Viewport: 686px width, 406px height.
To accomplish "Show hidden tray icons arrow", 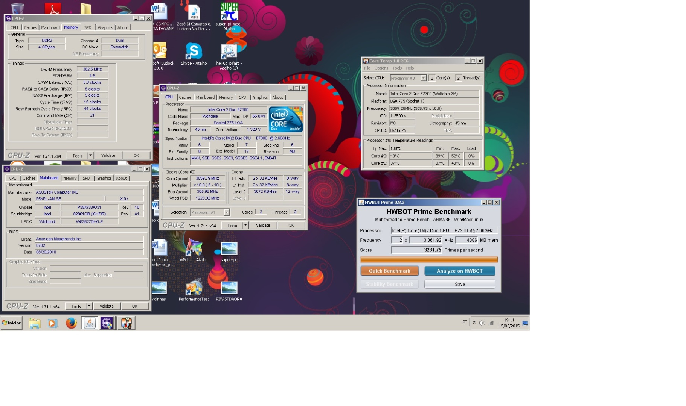I will point(474,323).
